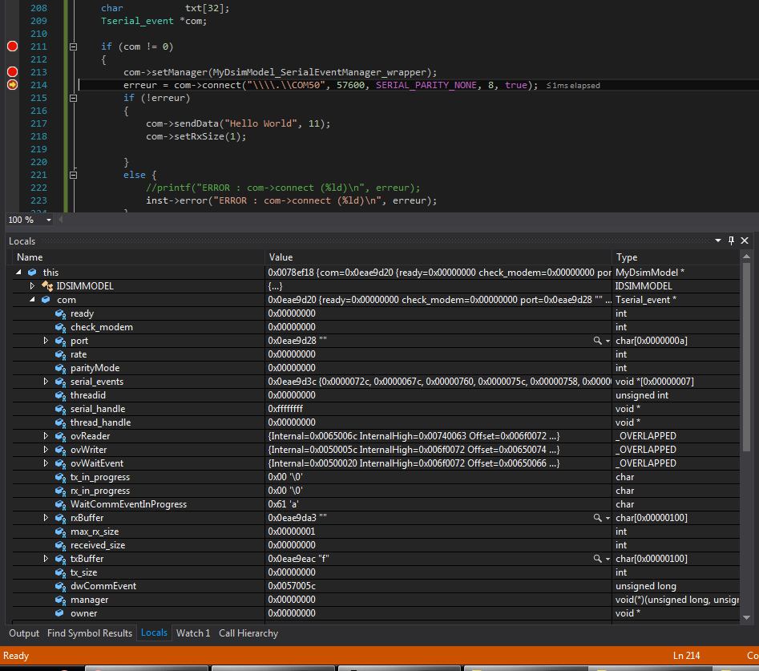The image size is (759, 671).
Task: Open the 100 % zoom dropdown
Action: pos(48,220)
